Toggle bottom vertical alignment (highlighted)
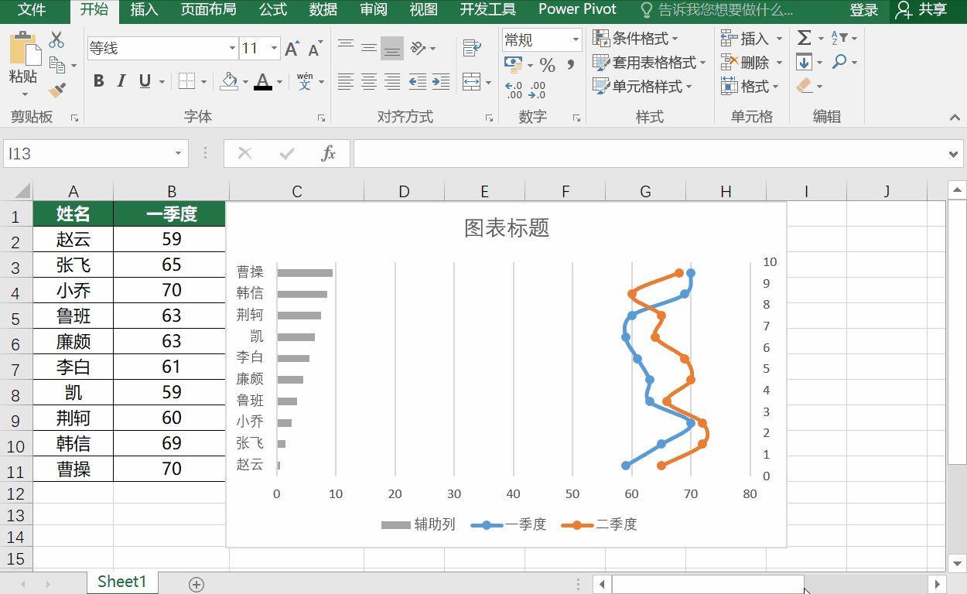The width and height of the screenshot is (967, 594). (392, 48)
